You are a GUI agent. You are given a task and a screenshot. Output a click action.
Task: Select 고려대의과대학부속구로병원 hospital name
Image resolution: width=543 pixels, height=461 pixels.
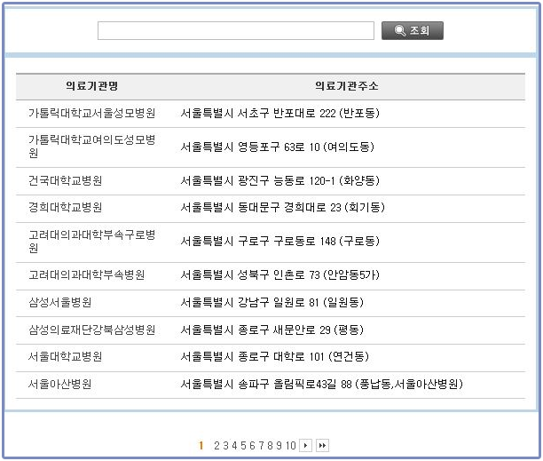(x=91, y=242)
